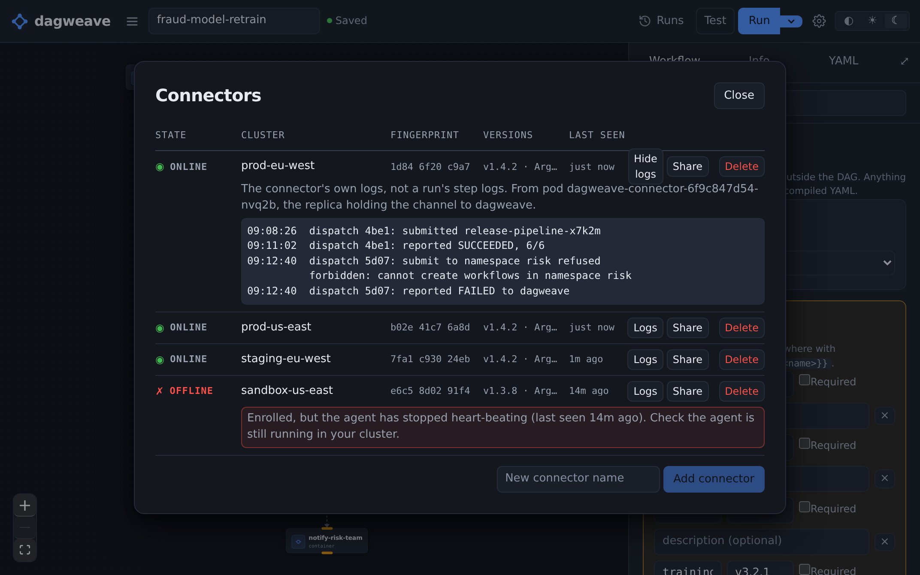Viewport: 920px width, 575px height.
Task: Click the FINGERPRINT column header
Action: 424,135
